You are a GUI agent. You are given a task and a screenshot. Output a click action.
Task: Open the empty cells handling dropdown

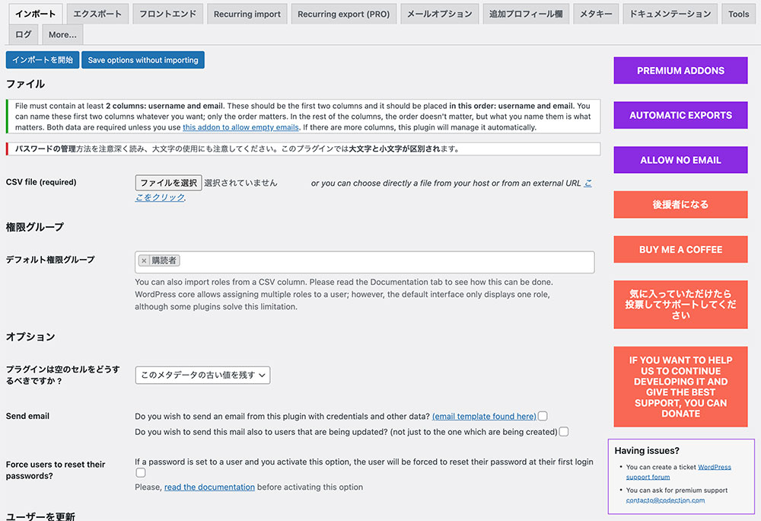click(x=202, y=375)
